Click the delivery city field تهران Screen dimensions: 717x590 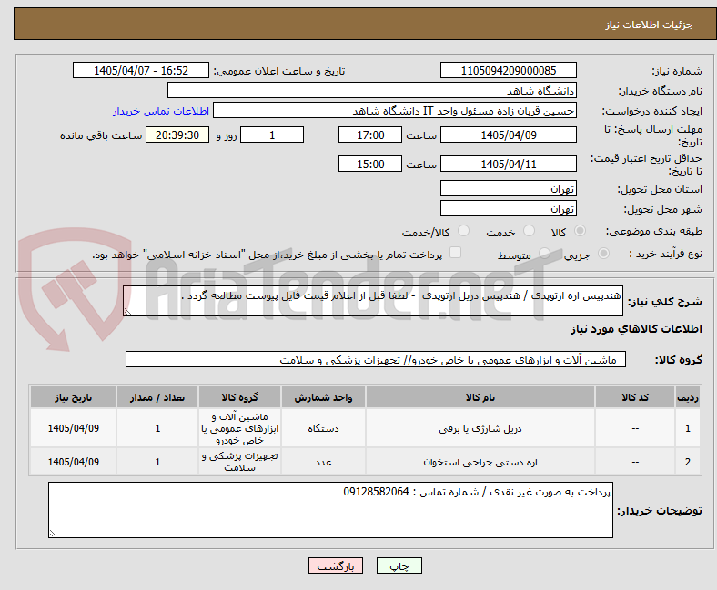[508, 208]
